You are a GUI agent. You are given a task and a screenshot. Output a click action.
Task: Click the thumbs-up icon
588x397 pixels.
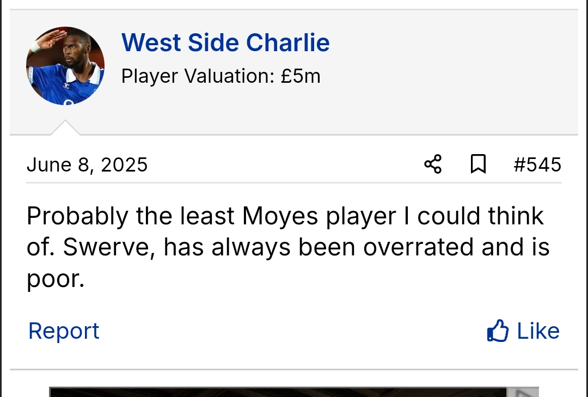pyautogui.click(x=498, y=331)
